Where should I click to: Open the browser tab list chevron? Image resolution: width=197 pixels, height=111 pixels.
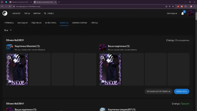2,2
